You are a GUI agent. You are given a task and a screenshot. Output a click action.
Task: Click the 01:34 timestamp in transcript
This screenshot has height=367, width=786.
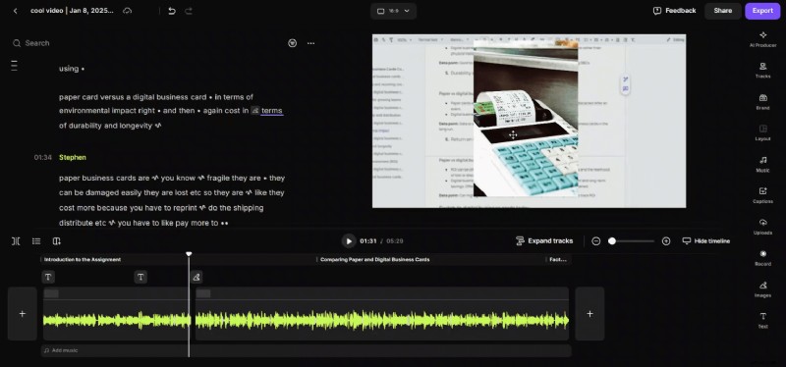click(43, 157)
